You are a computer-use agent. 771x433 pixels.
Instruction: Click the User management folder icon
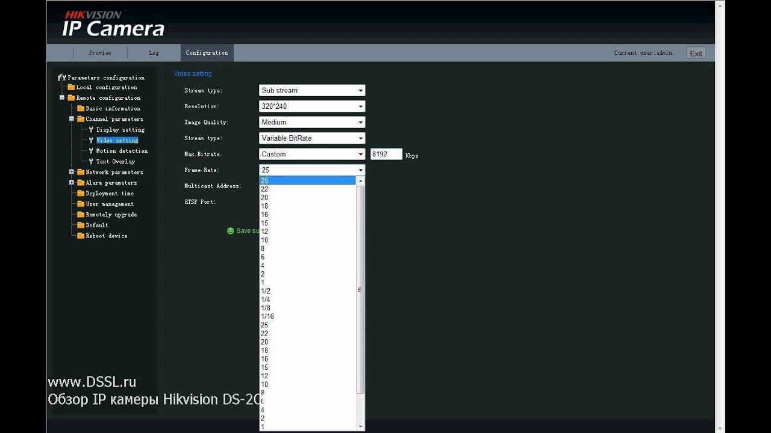click(81, 204)
